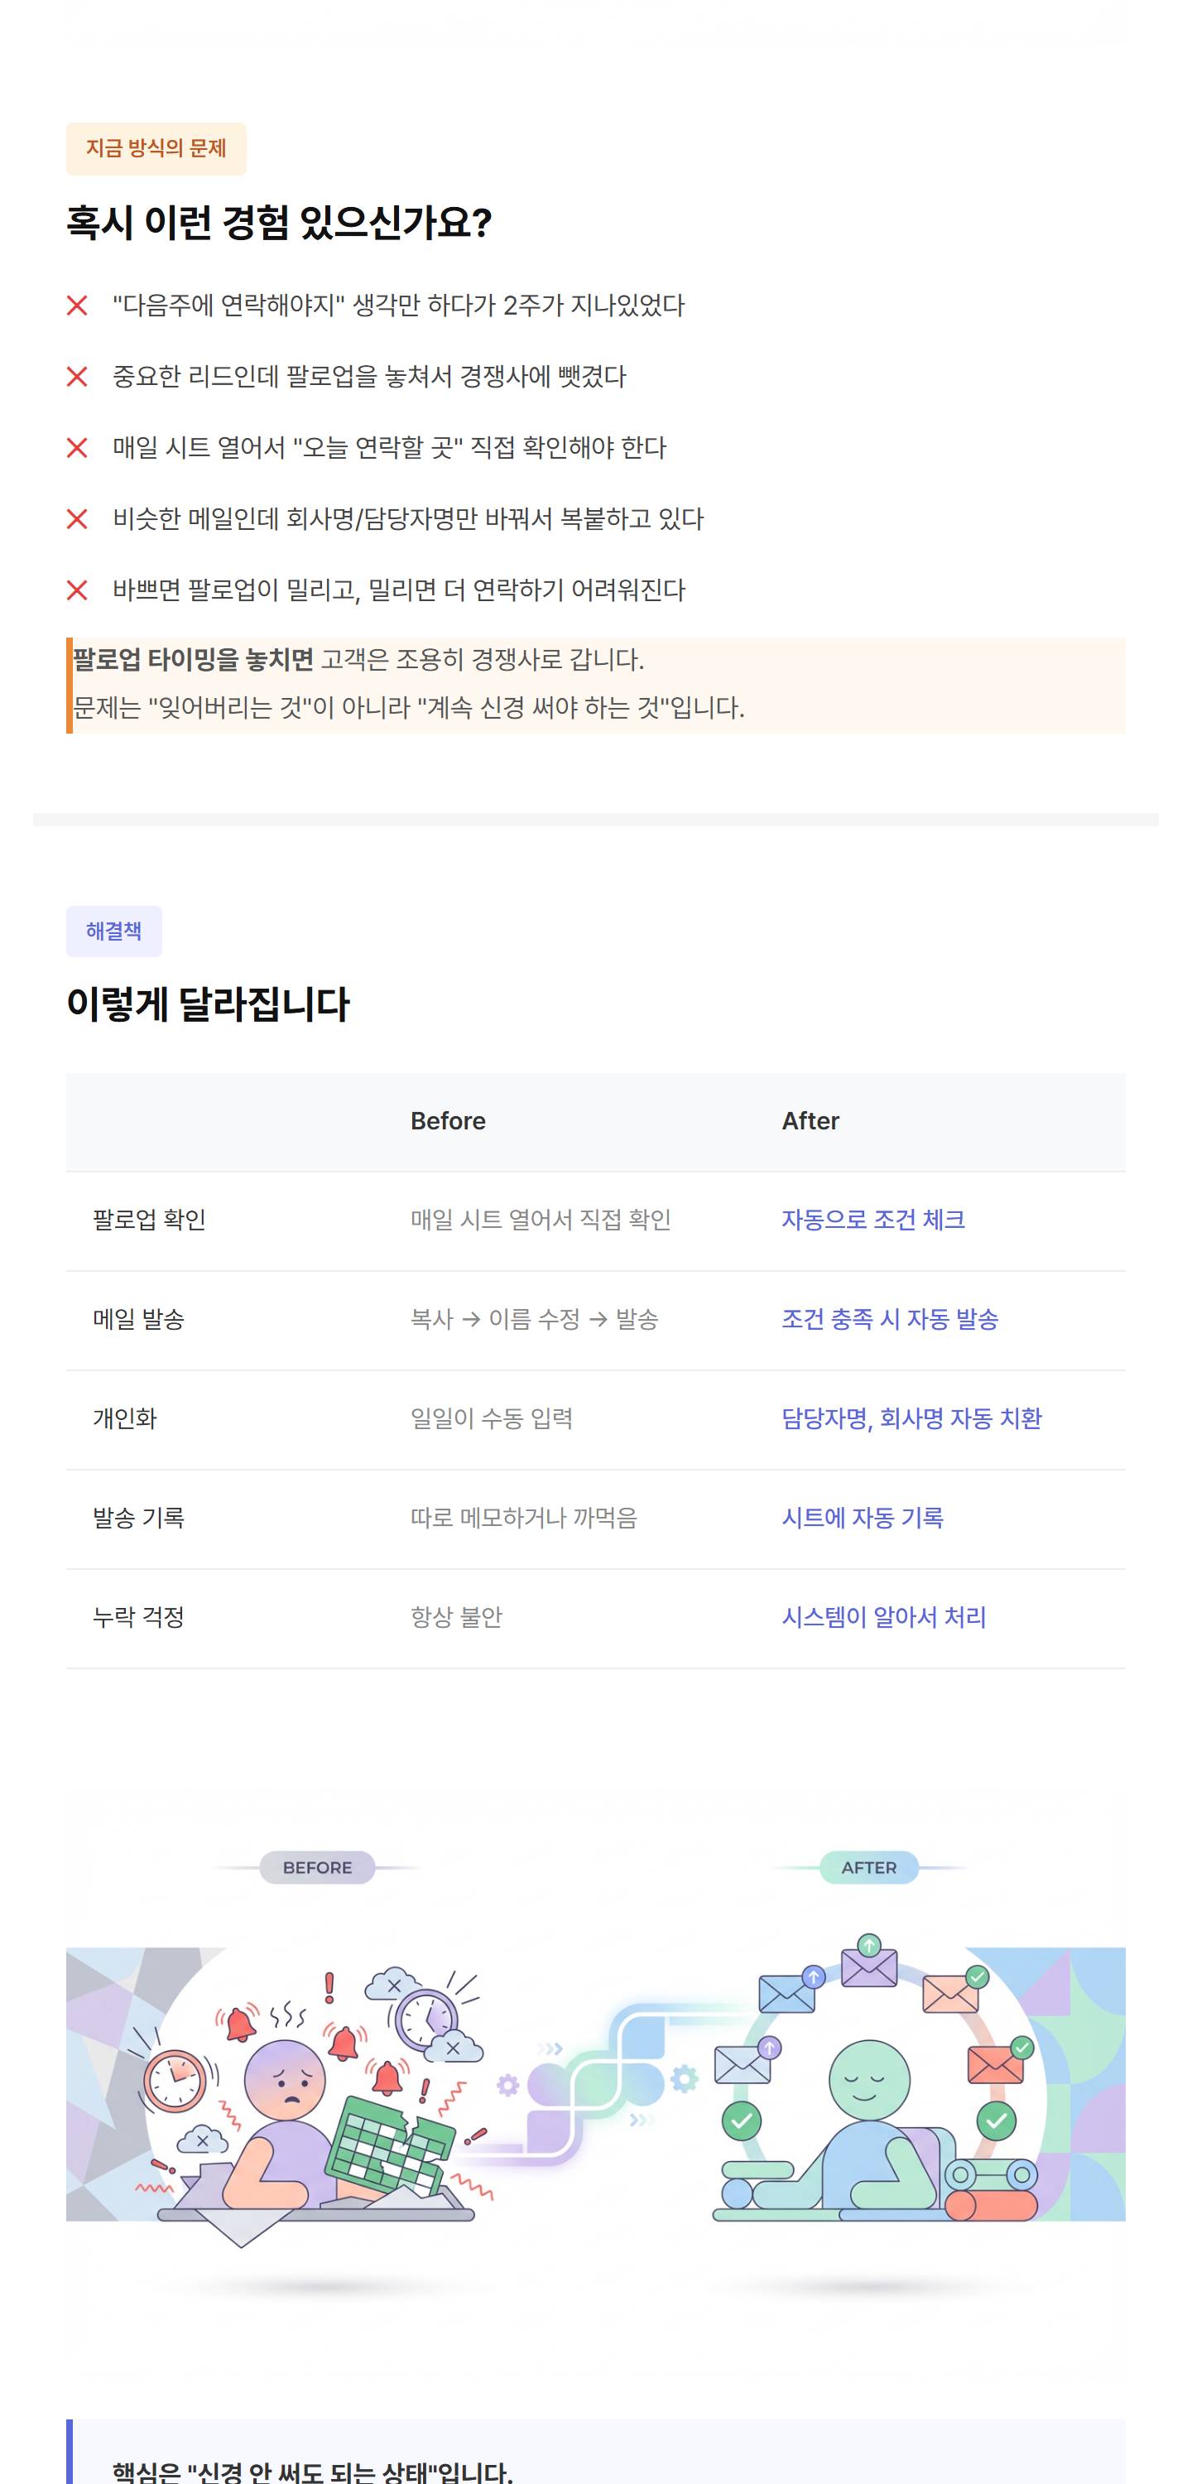Click the red X beside "중요한 리드인데" line
This screenshot has height=2484, width=1192.
77,377
